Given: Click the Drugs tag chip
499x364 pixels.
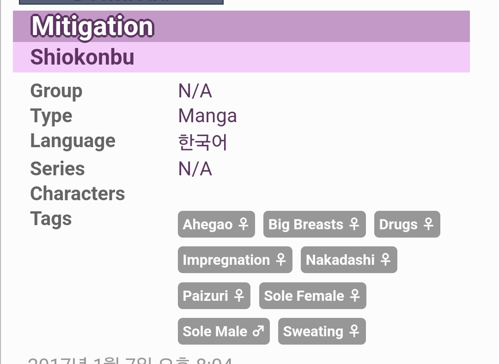Looking at the screenshot, I should (407, 225).
